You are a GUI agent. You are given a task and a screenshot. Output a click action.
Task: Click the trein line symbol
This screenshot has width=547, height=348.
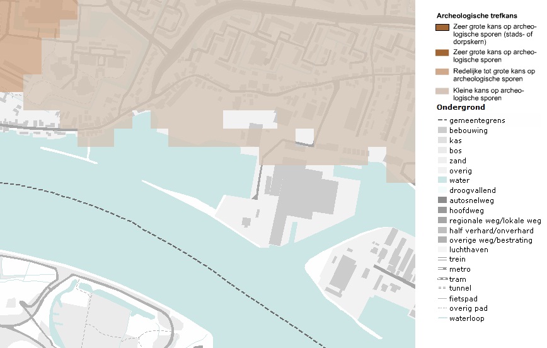[x=442, y=259]
